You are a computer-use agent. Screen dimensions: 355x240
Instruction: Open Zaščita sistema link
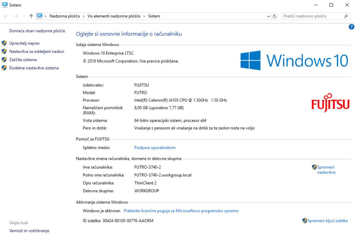pos(23,60)
